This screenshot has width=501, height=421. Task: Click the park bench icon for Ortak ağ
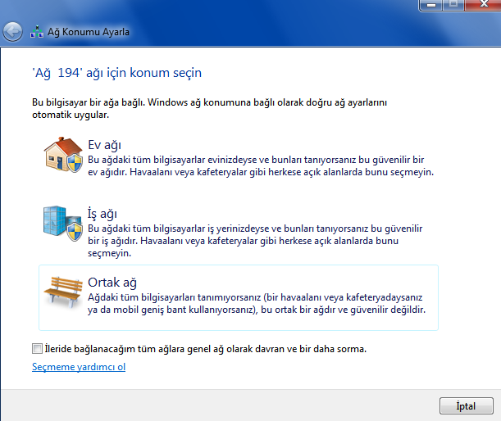tap(63, 292)
